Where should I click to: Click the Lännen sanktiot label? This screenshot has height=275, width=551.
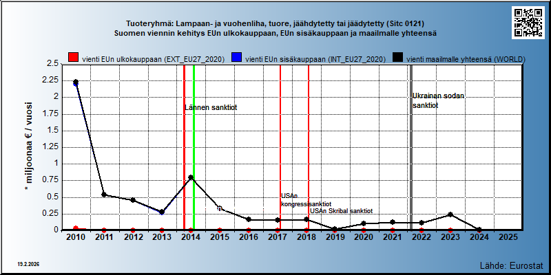211,108
